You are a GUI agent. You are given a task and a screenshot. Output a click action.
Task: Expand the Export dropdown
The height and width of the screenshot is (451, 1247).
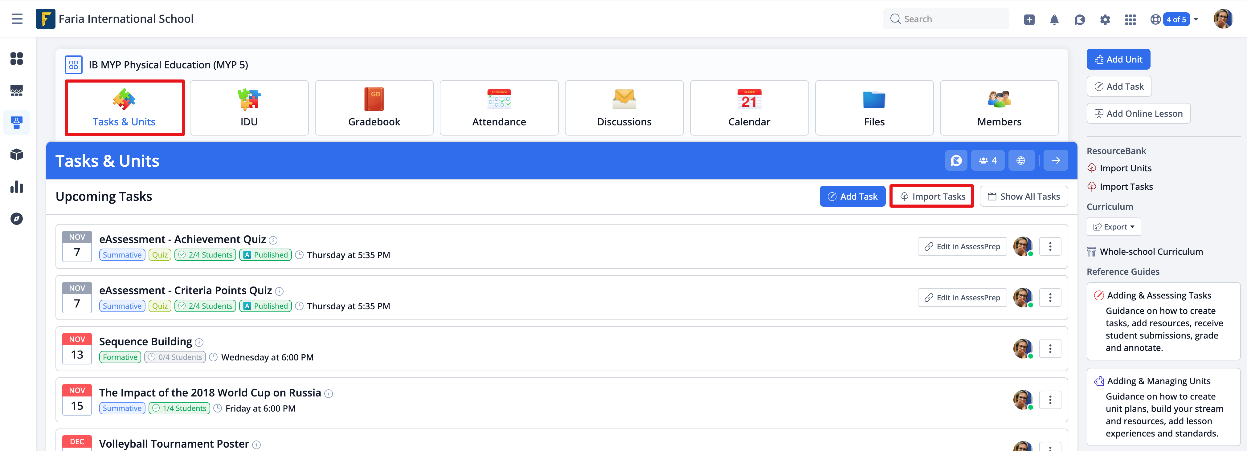1113,227
